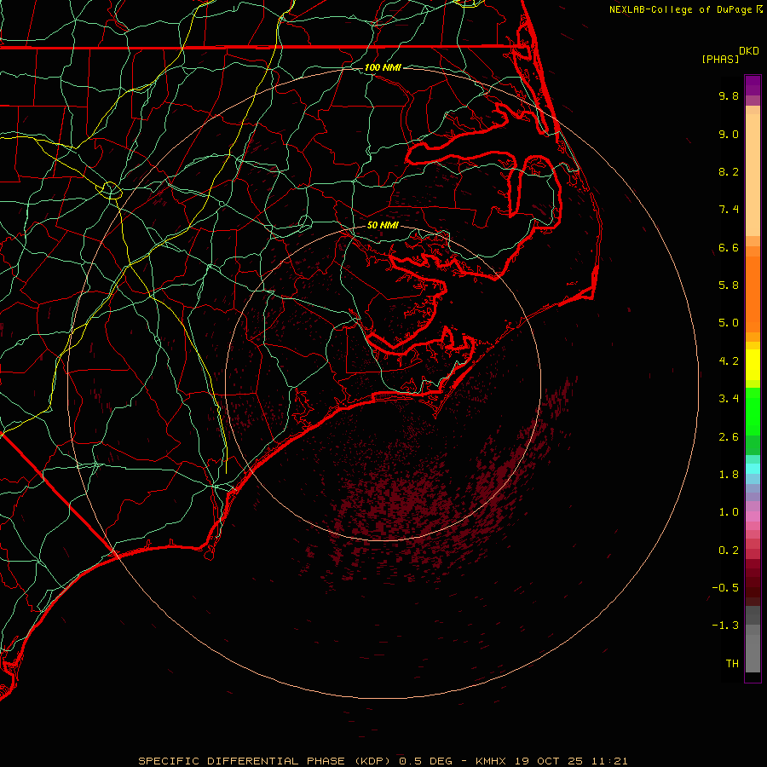This screenshot has height=767, width=767.
Task: Click the 9.8 value on the scale
Action: (x=728, y=96)
